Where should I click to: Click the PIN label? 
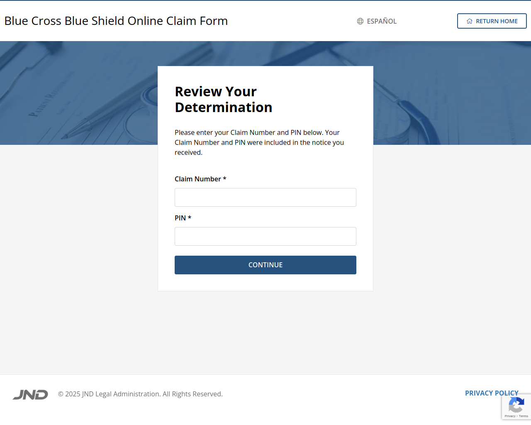pyautogui.click(x=183, y=218)
